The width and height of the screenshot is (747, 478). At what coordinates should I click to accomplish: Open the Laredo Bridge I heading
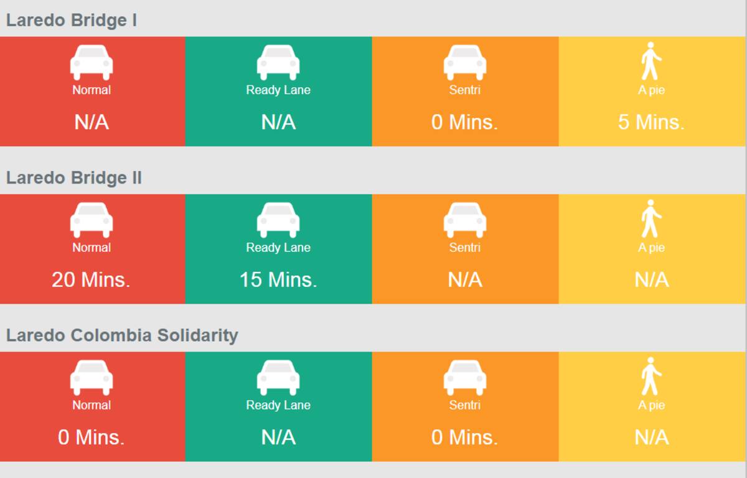(x=72, y=20)
